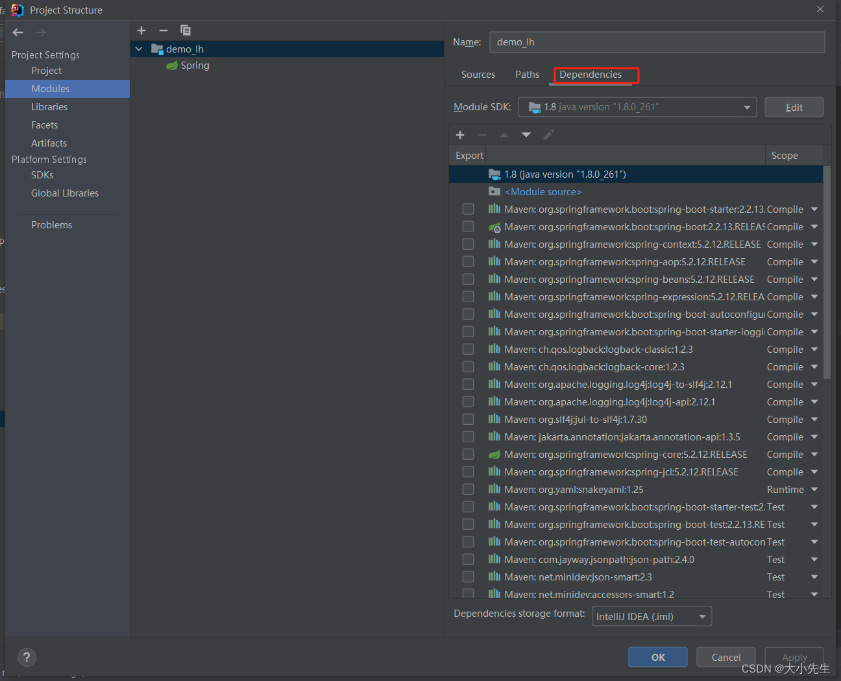Viewport: 841px width, 681px height.
Task: Click the Cancel button
Action: [x=726, y=657]
